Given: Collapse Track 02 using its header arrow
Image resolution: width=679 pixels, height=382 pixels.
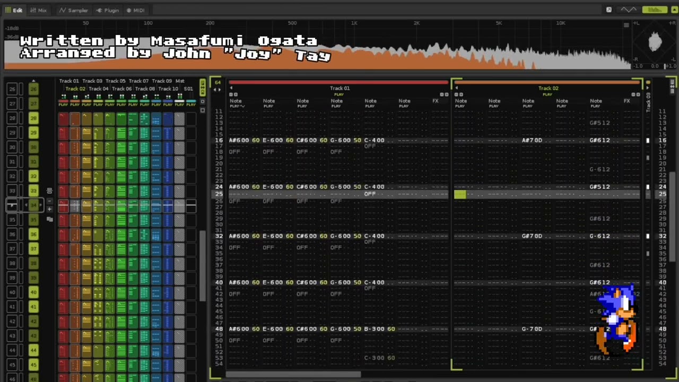Looking at the screenshot, I should point(457,88).
